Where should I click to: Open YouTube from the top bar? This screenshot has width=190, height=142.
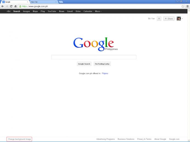coord(52,11)
